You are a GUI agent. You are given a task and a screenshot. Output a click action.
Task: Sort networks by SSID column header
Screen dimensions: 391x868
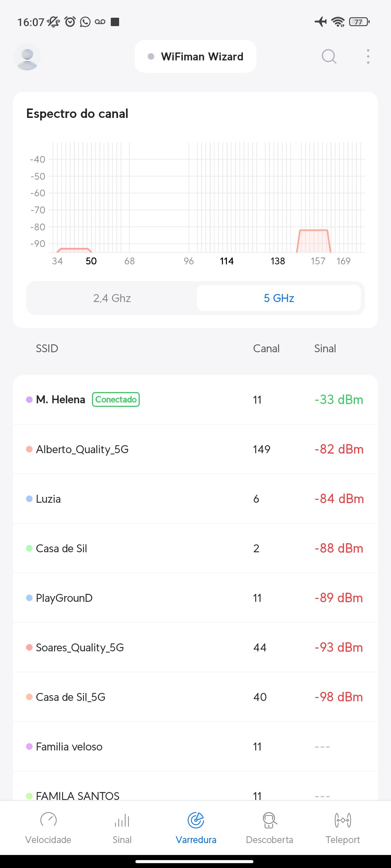tap(47, 349)
